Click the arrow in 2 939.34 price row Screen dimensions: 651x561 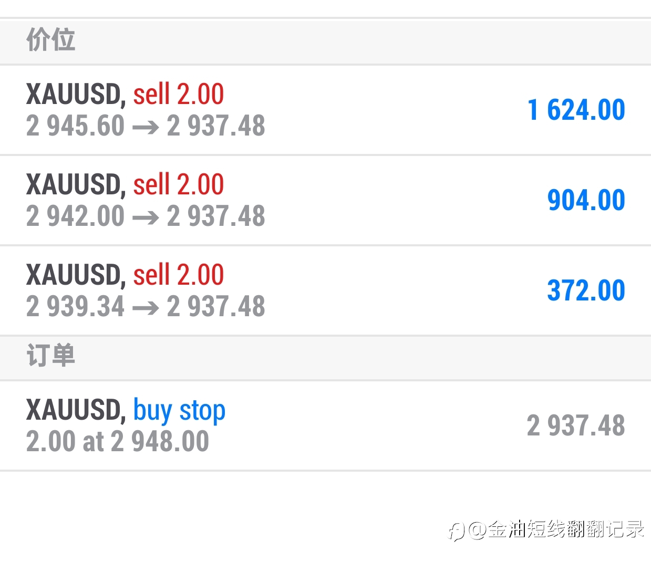coord(146,308)
